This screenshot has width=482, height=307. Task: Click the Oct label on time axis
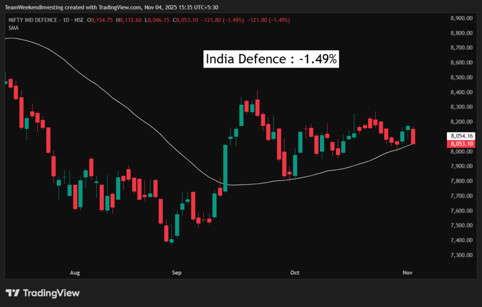pyautogui.click(x=295, y=272)
